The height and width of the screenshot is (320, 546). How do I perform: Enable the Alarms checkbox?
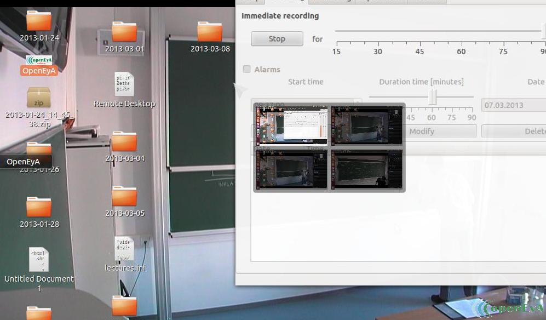[246, 69]
